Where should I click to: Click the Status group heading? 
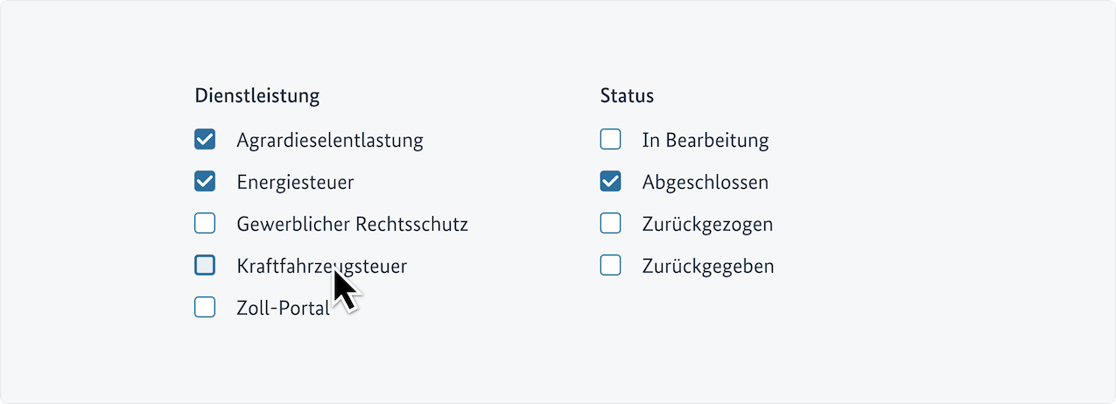click(627, 95)
